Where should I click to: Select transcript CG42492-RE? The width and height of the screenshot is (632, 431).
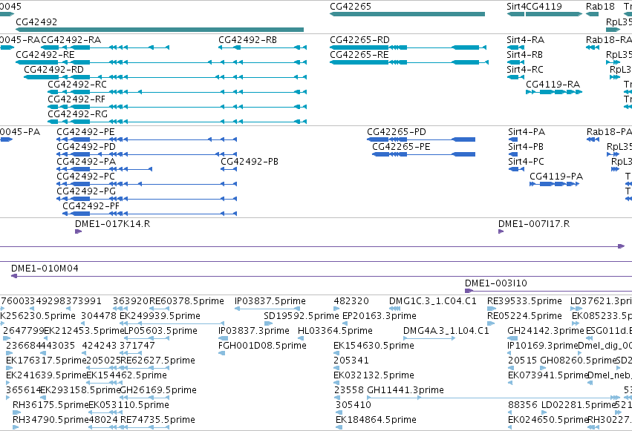161,62
